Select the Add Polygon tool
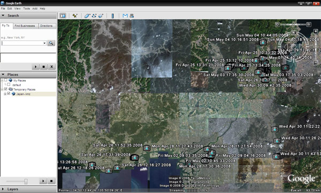This screenshot has height=193, width=321. point(87,15)
